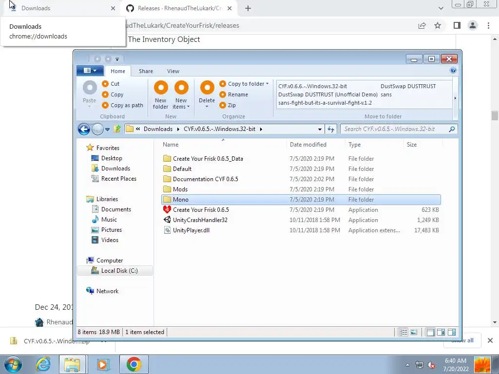Click Show all downloads link
Image resolution: width=499 pixels, height=374 pixels.
(x=462, y=340)
